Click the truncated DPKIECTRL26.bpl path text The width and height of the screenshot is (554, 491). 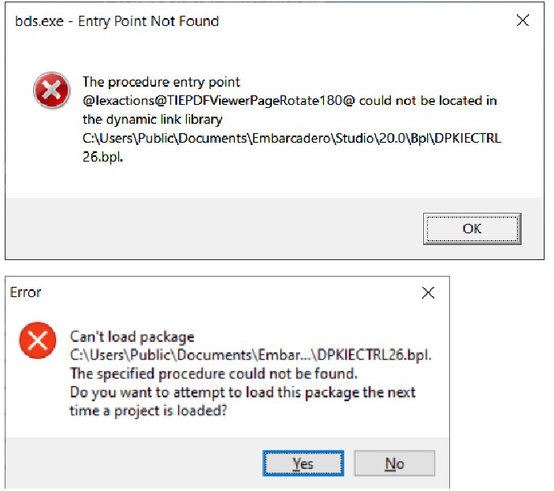(x=251, y=355)
